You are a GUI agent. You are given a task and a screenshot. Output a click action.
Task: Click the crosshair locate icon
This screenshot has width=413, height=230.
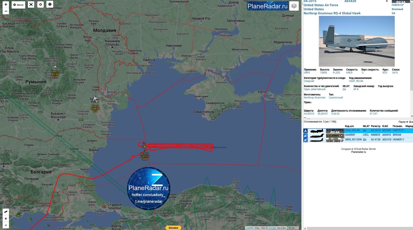pyautogui.click(x=40, y=4)
